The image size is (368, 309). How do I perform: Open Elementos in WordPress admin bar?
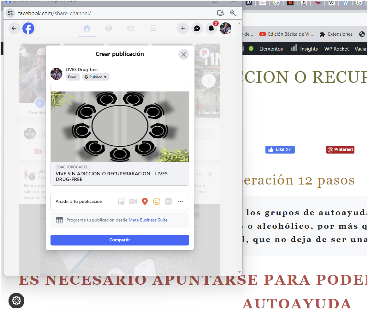pos(271,49)
